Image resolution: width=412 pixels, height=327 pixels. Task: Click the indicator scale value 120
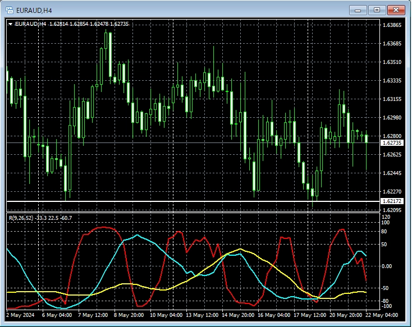tap(386, 217)
